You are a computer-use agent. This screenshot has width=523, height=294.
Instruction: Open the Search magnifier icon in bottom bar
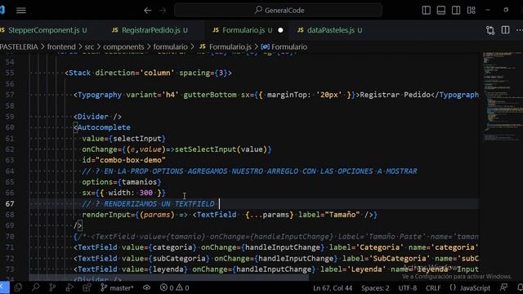(x=35, y=287)
